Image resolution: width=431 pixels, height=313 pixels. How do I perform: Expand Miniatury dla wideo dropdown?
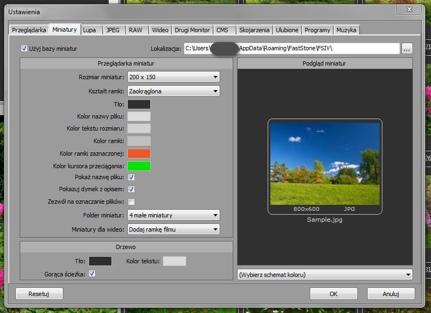click(174, 229)
